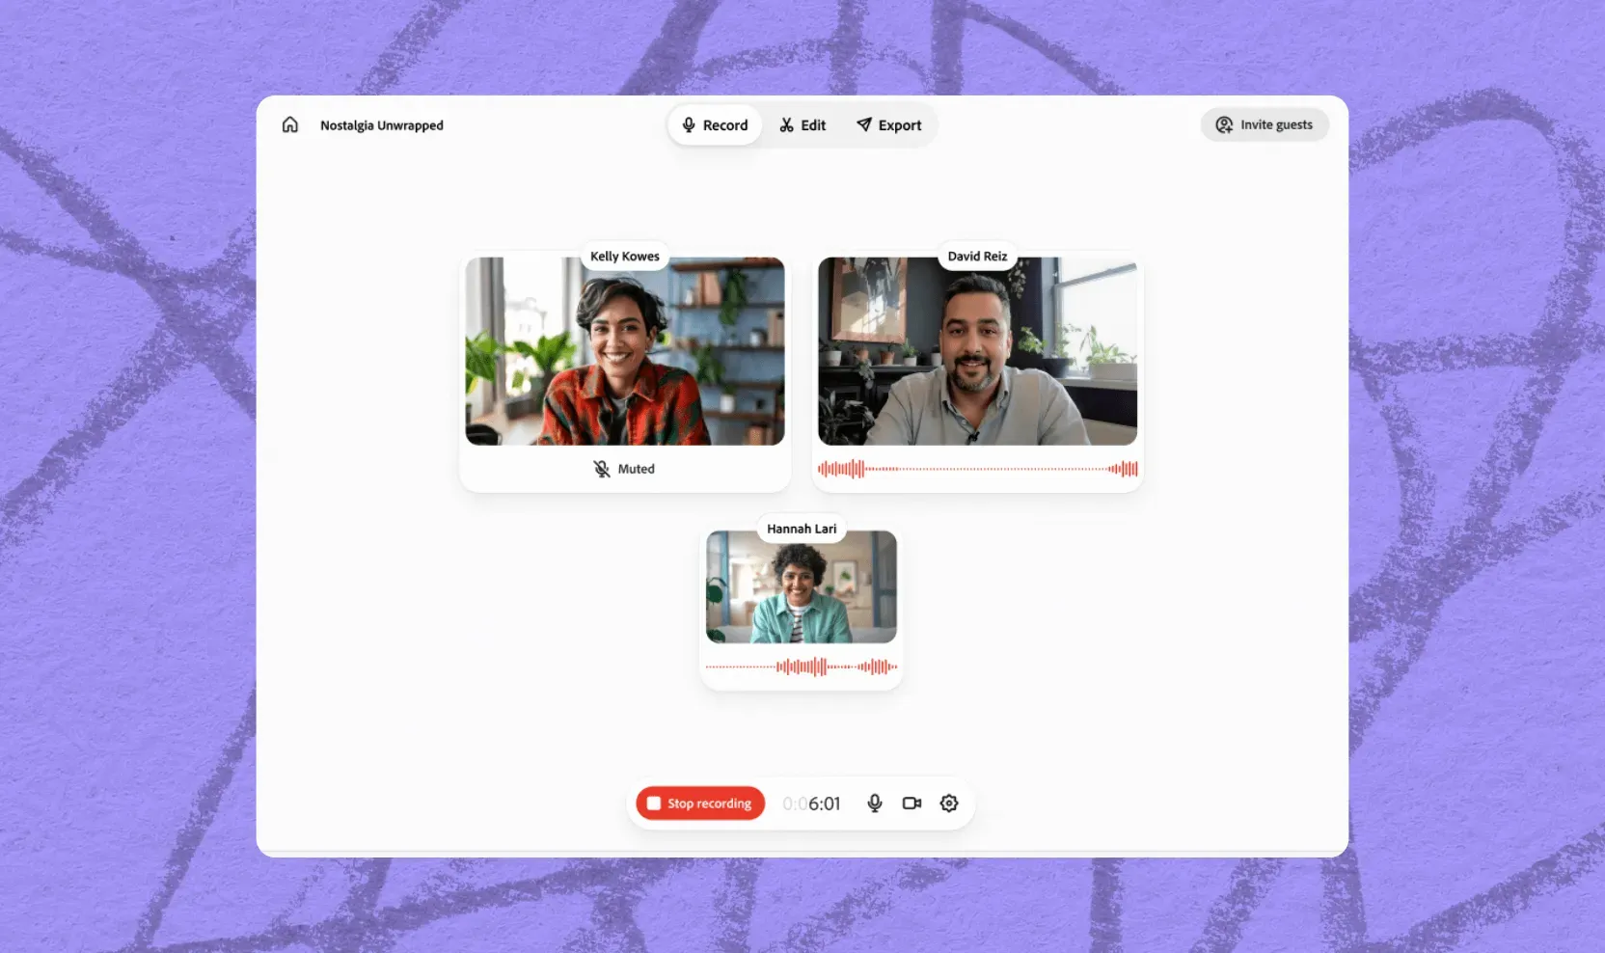1605x953 pixels.
Task: Open the settings gear beside the camera icon
Action: [x=948, y=803]
